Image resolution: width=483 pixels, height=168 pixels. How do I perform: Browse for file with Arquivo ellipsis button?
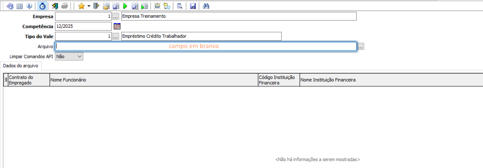coord(360,47)
